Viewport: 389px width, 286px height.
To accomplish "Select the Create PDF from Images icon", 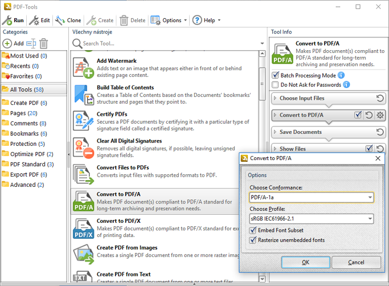I will tap(83, 255).
